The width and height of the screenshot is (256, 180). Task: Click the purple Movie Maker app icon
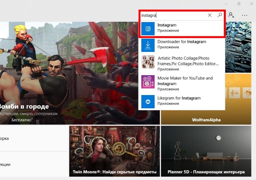click(x=148, y=82)
